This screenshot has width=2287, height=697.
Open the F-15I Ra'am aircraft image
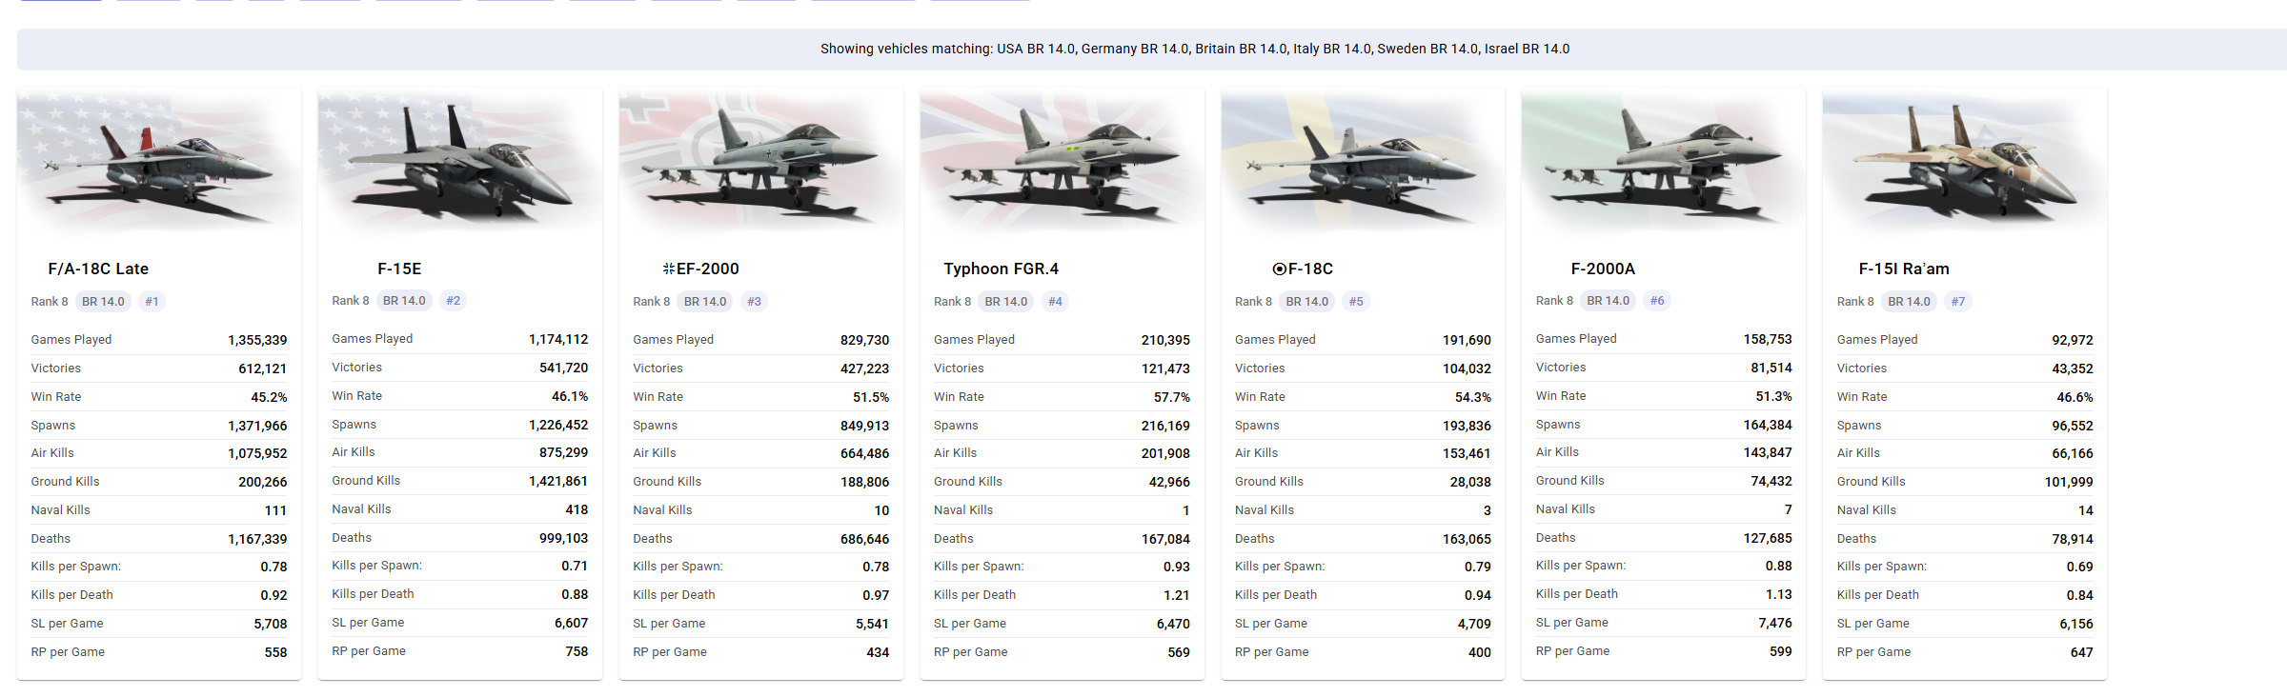(x=1965, y=163)
